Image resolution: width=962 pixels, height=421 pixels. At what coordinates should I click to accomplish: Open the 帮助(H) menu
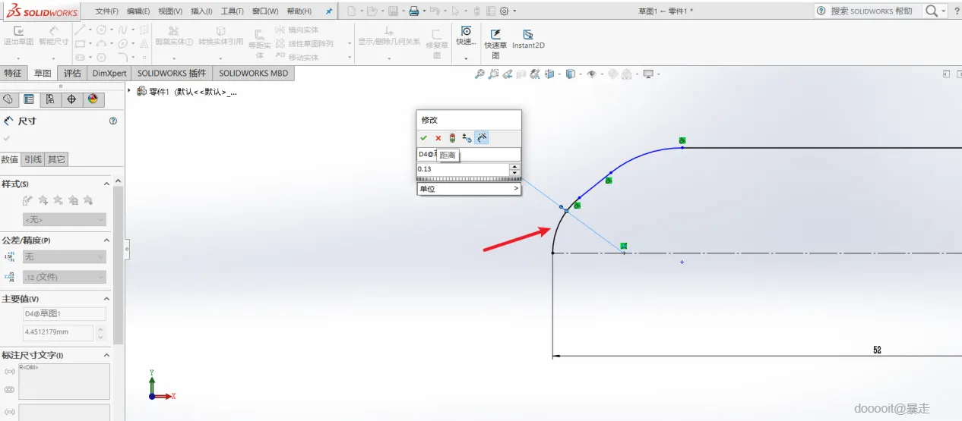(x=299, y=11)
